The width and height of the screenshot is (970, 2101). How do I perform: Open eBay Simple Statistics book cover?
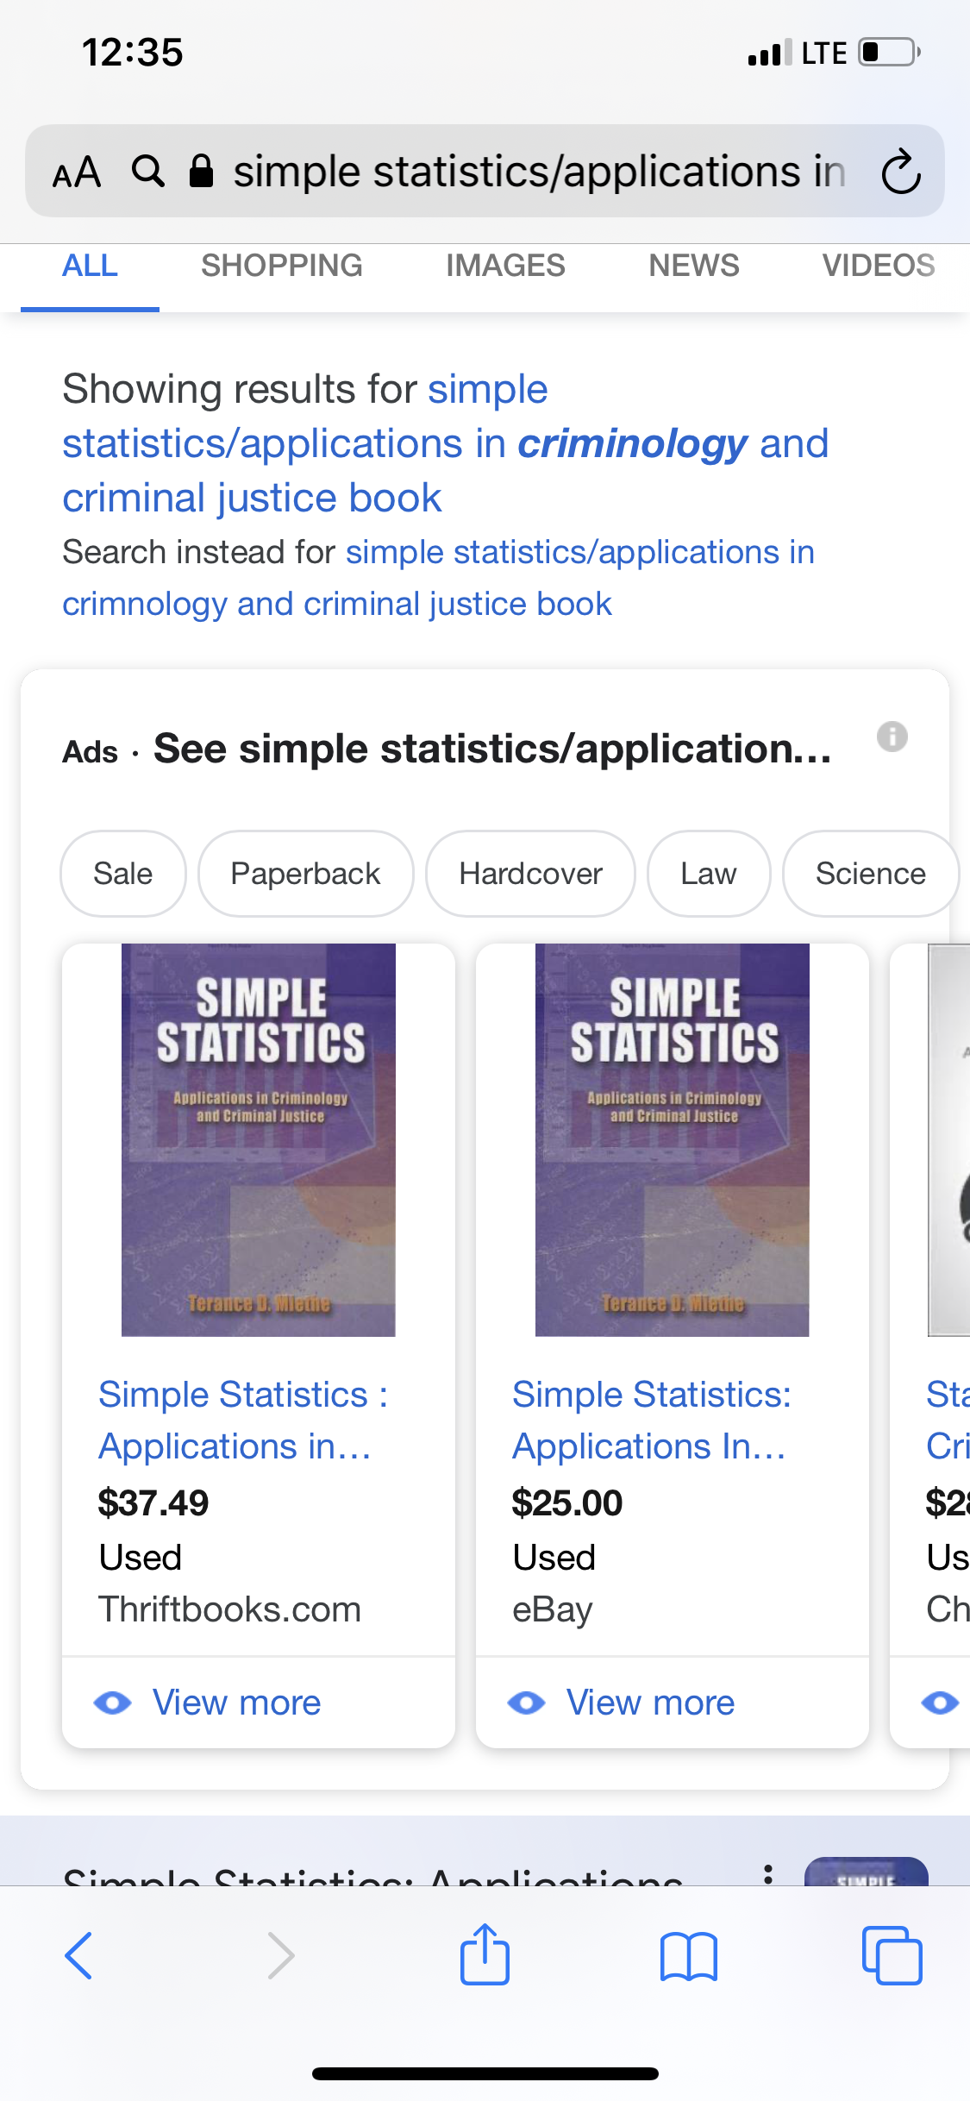[x=673, y=1139]
